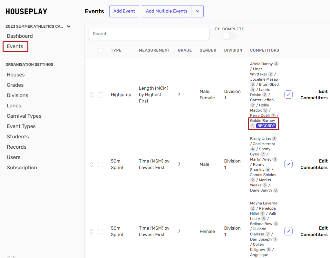Click the reorder handle on Male 50m Sprint row

pyautogui.click(x=92, y=164)
